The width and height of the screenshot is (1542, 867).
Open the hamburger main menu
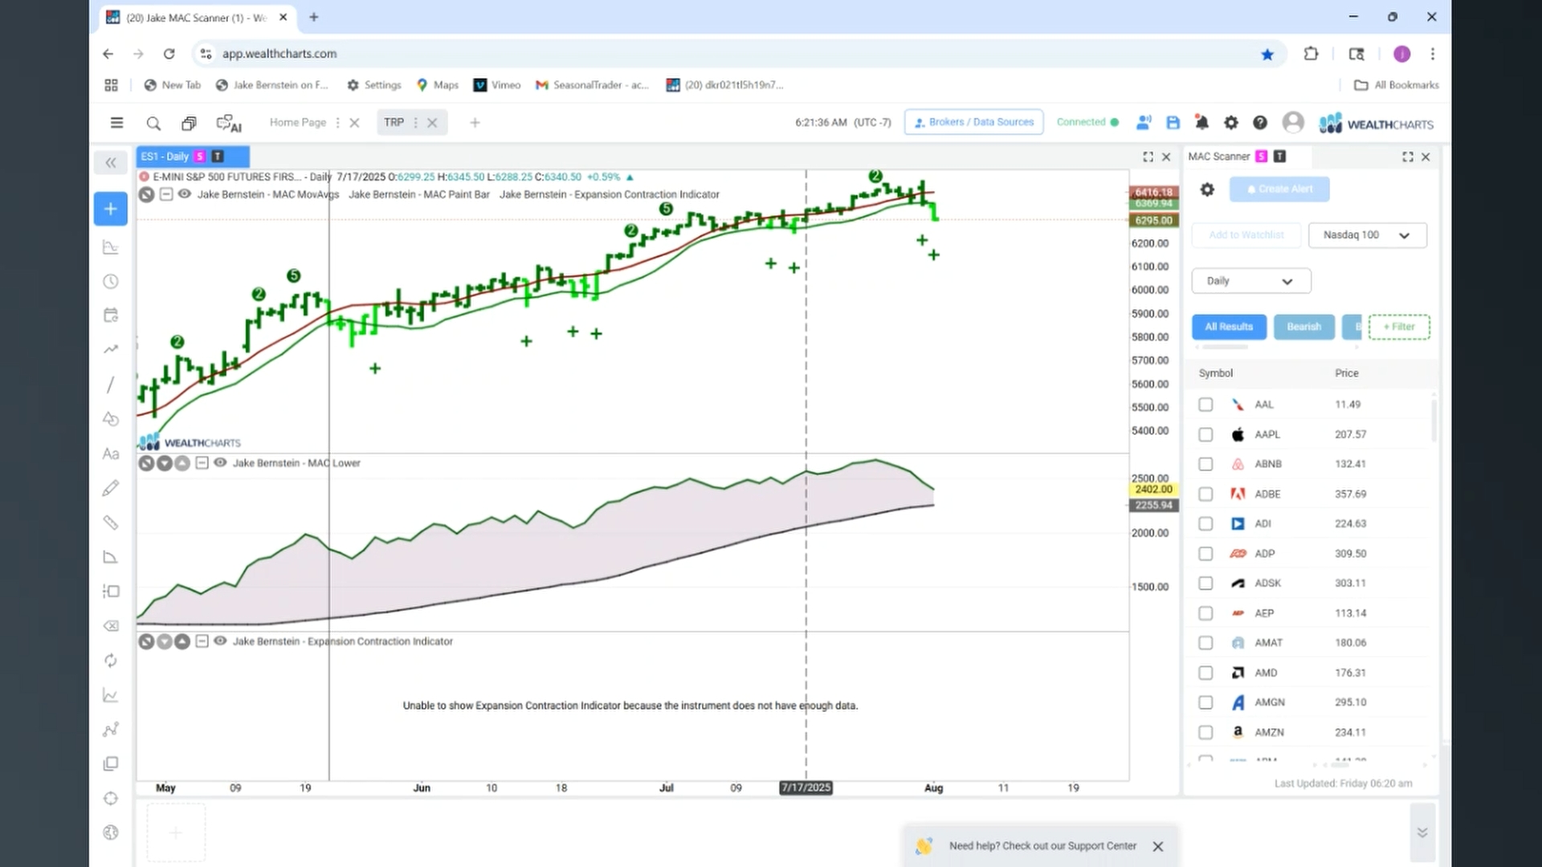pos(116,123)
